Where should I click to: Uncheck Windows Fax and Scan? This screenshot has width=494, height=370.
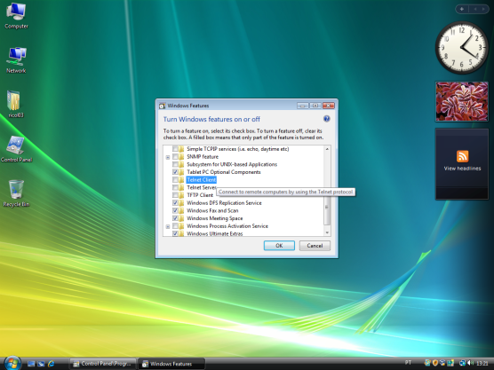(x=175, y=210)
